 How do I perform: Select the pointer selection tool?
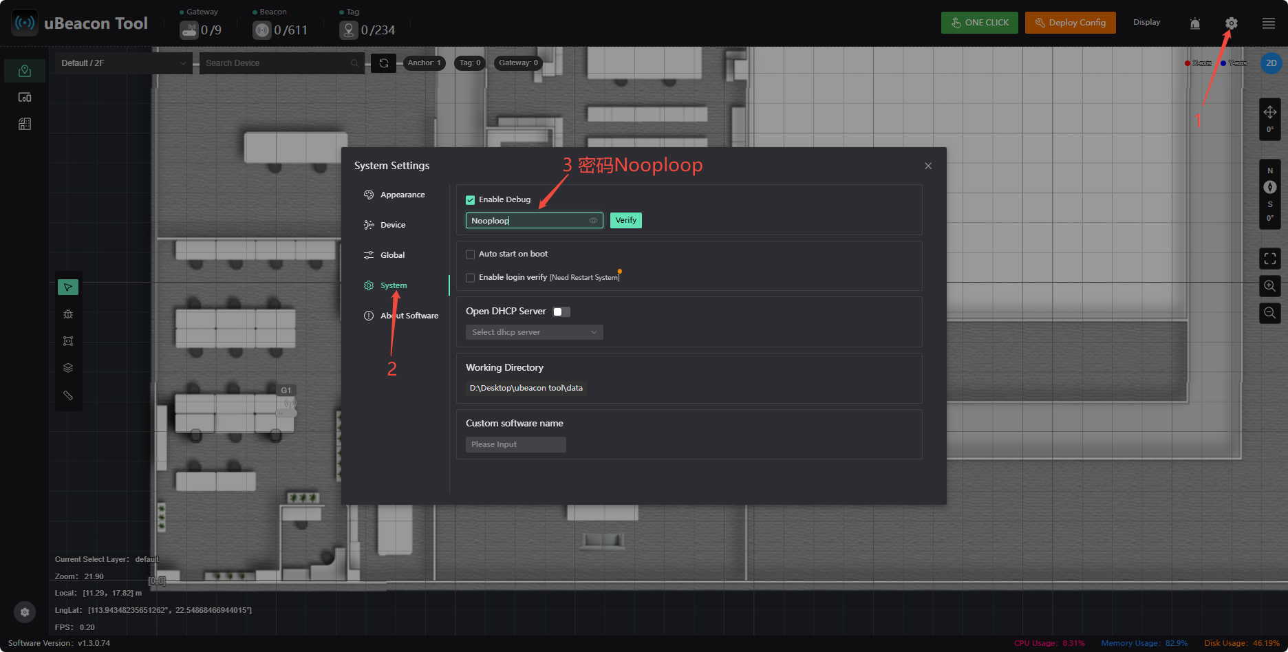(68, 287)
